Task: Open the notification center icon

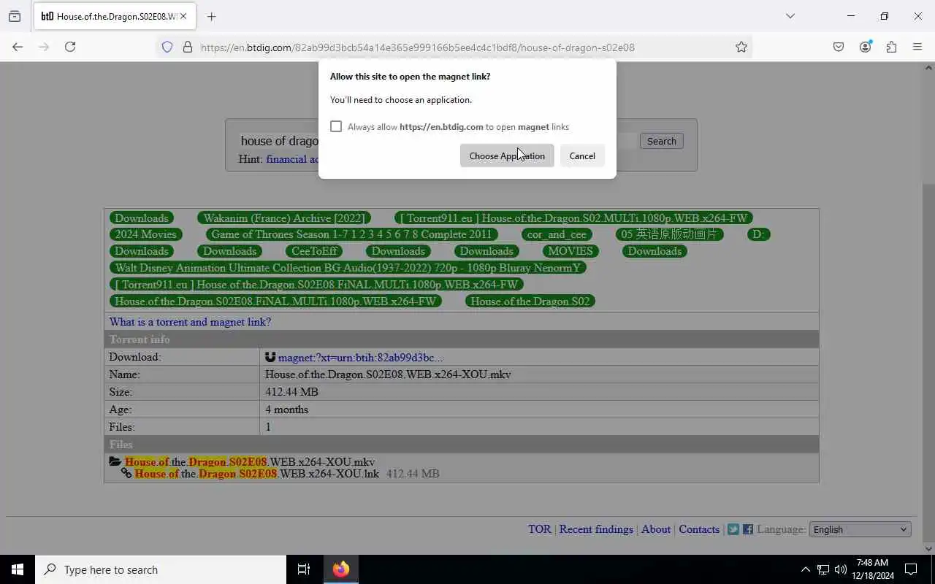Action: (911, 569)
